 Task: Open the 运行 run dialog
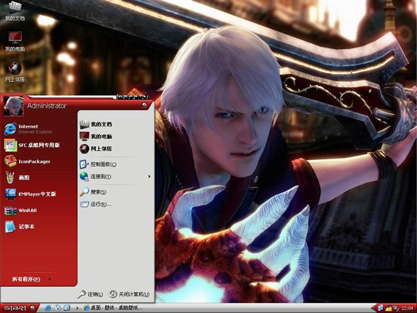100,204
